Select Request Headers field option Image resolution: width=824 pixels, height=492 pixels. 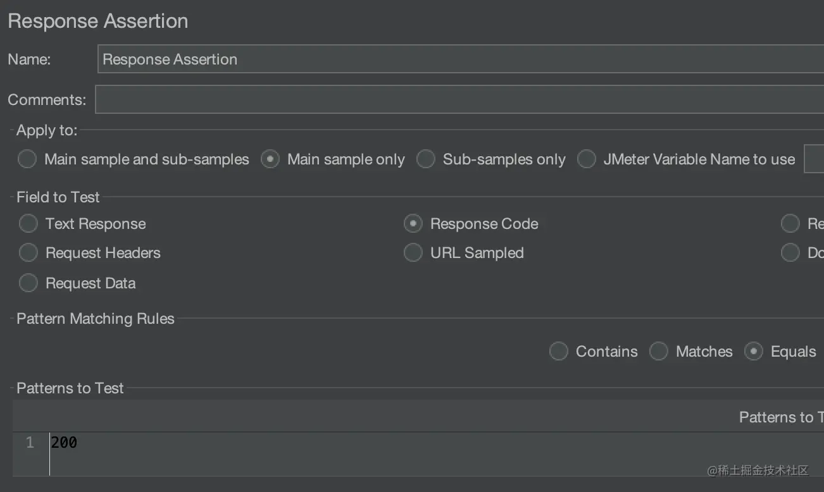(x=28, y=253)
